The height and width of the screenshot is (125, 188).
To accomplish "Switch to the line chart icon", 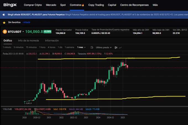I will (120, 48).
